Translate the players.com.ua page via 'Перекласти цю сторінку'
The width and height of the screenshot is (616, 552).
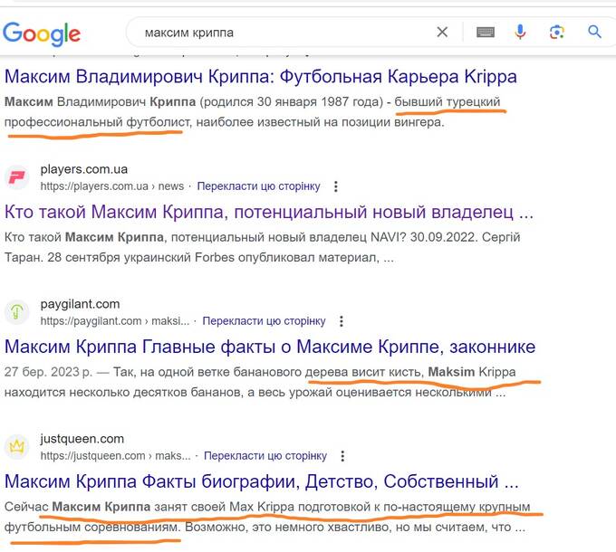click(x=258, y=186)
